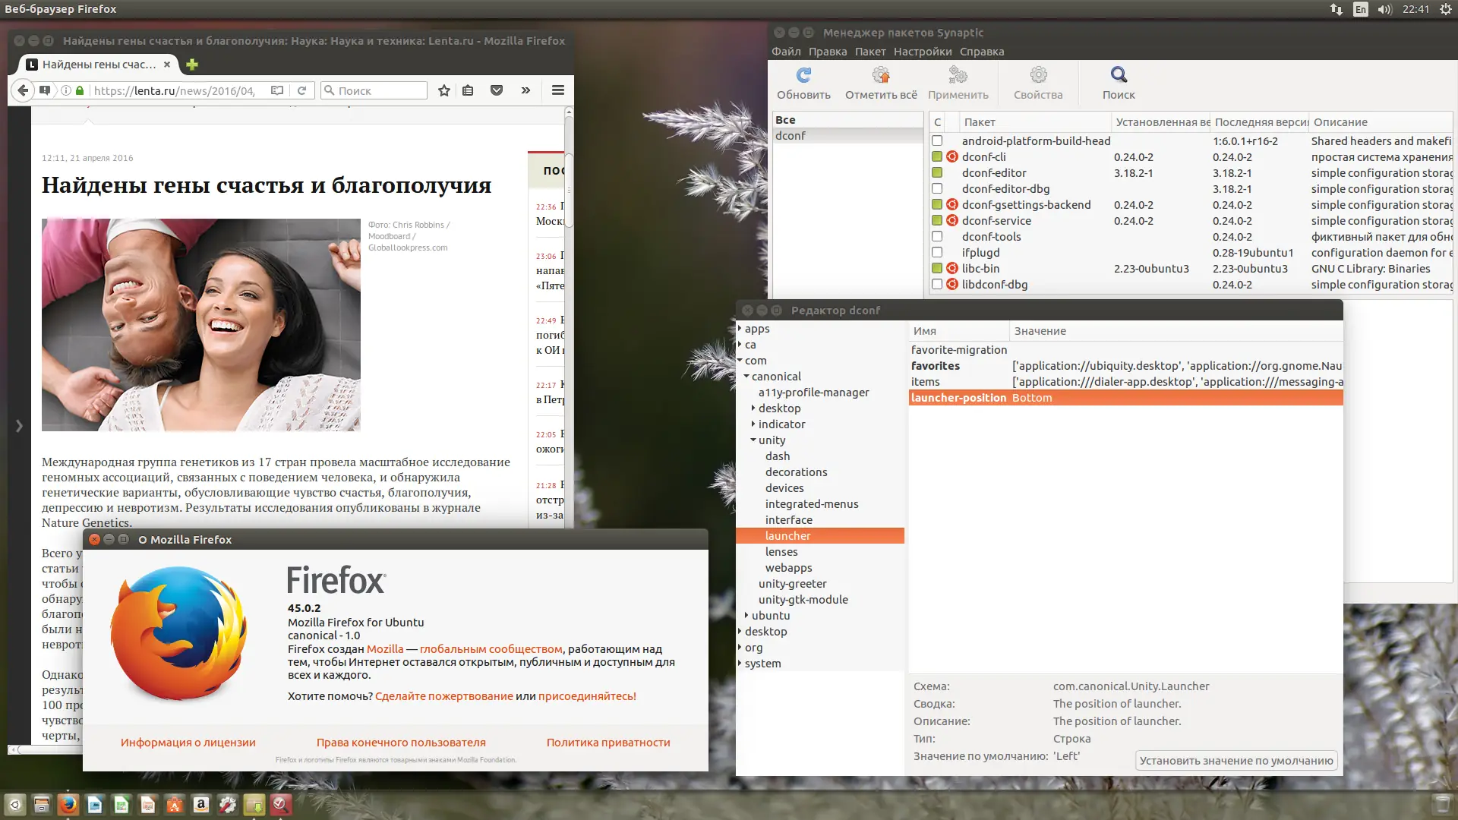
Task: Expand the apps node in the dconf tree
Action: [740, 329]
